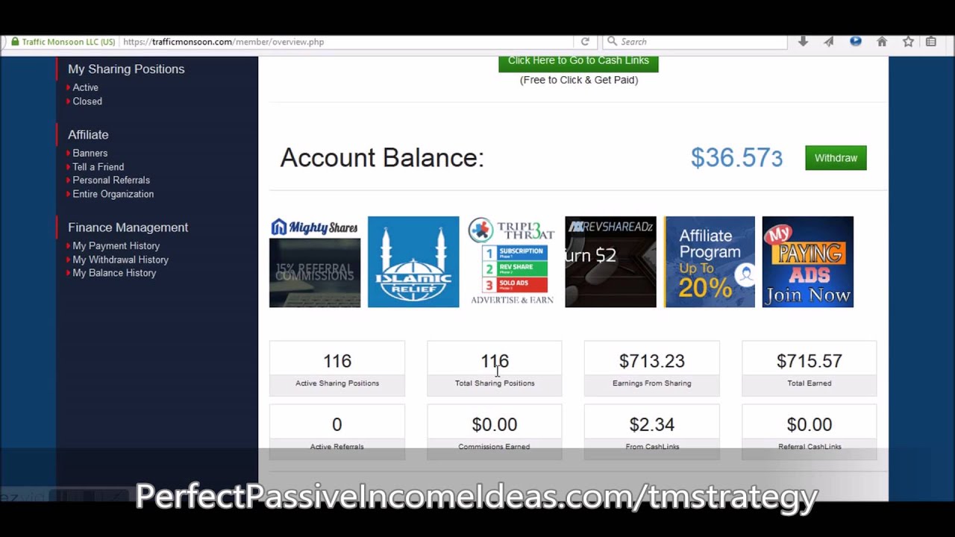Open the Banners affiliate link
This screenshot has width=955, height=537.
point(90,153)
